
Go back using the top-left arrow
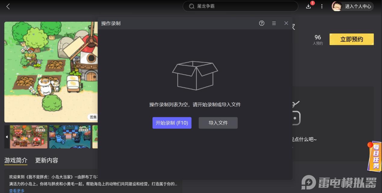[8, 6]
